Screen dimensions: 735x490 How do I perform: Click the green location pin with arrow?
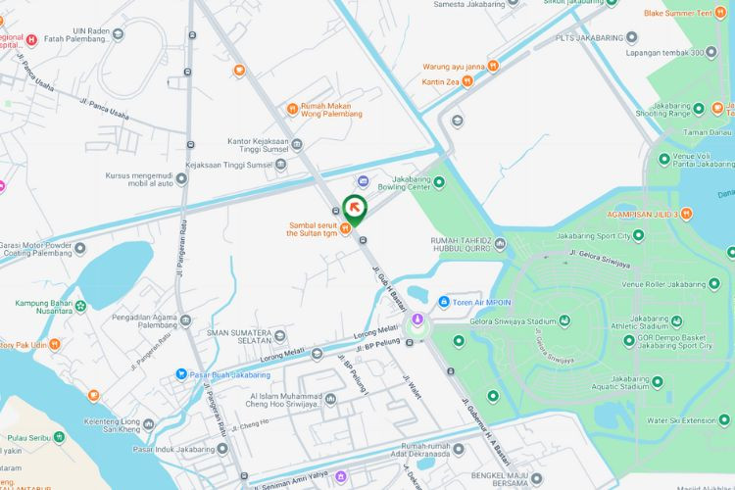(x=355, y=210)
